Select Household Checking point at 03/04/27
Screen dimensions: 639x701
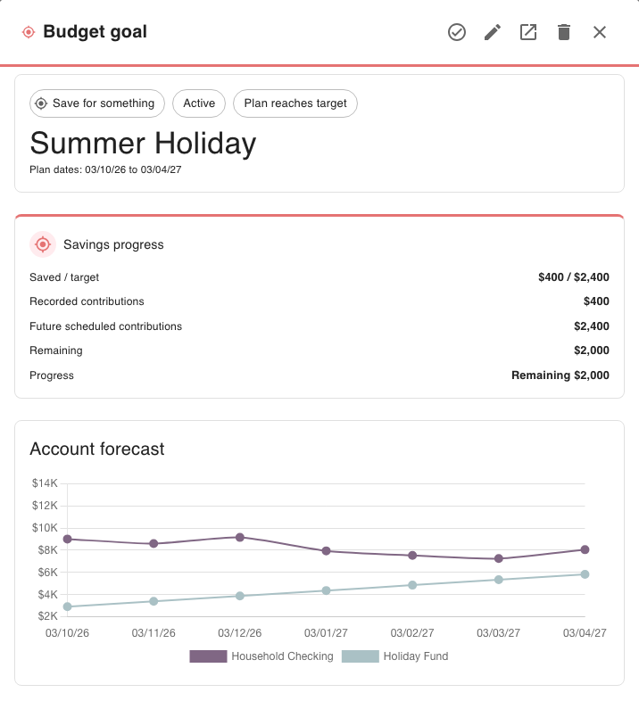click(x=585, y=549)
